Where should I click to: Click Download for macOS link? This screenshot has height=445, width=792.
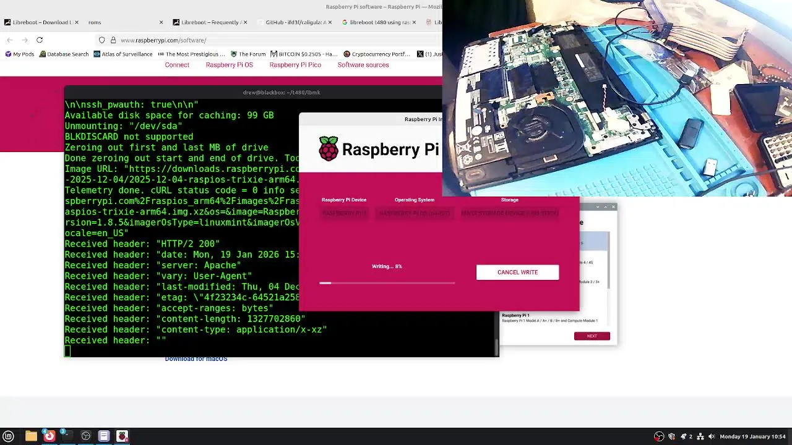tap(196, 359)
